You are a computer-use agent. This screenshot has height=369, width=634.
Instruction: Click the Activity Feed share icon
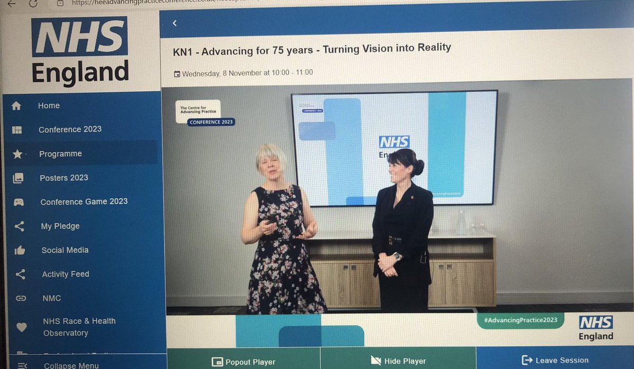(x=21, y=274)
